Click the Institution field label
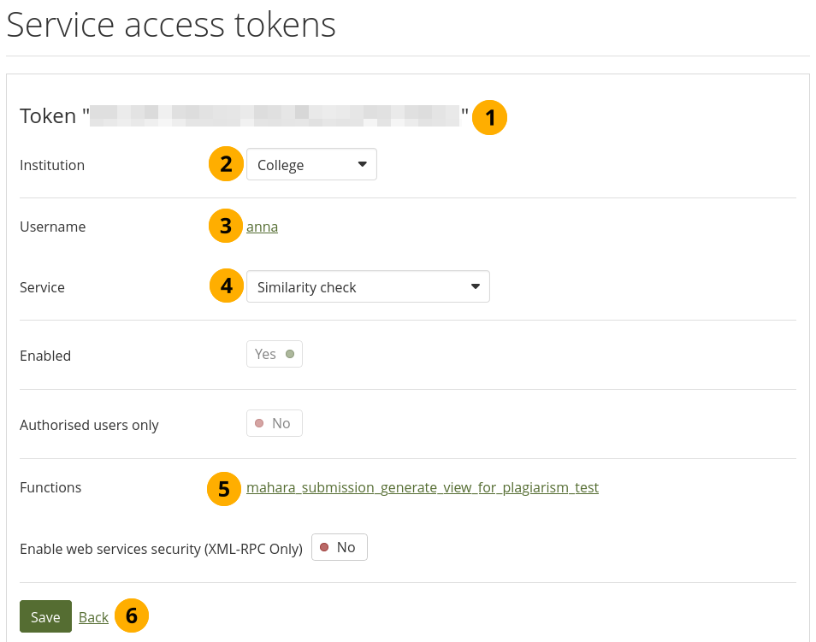Viewport: 816px width, 642px height. click(52, 165)
